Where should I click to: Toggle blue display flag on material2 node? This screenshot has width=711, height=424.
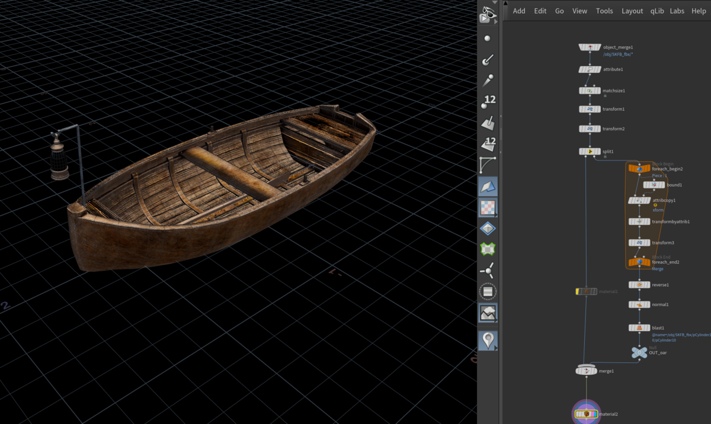tap(595, 414)
